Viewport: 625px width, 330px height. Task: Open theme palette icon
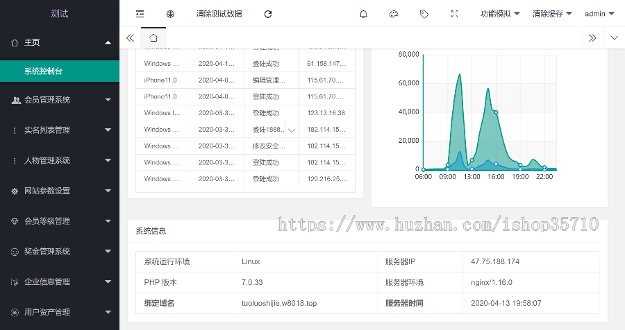[394, 14]
